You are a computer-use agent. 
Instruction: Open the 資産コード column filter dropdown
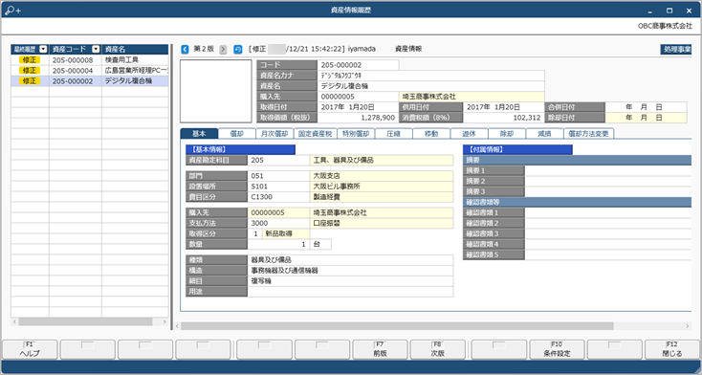[96, 50]
